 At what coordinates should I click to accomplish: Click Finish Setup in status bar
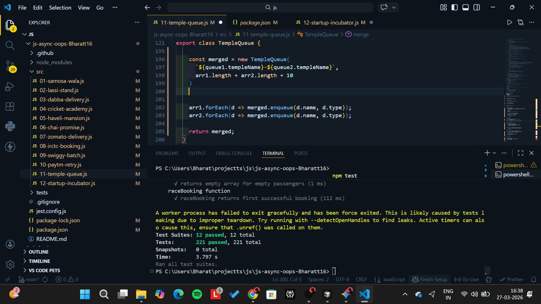430,279
